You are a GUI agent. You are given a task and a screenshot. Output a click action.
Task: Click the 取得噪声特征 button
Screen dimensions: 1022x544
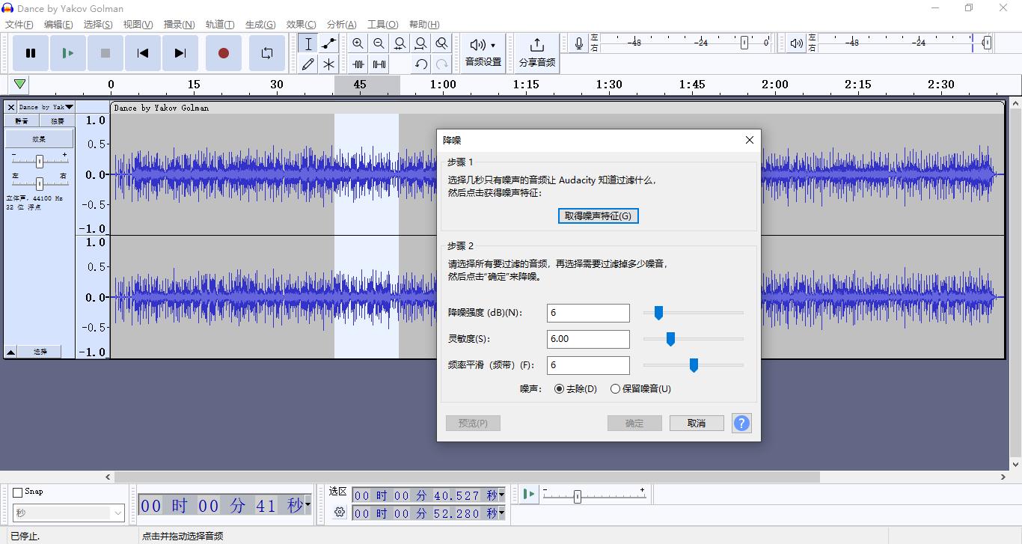pos(598,216)
